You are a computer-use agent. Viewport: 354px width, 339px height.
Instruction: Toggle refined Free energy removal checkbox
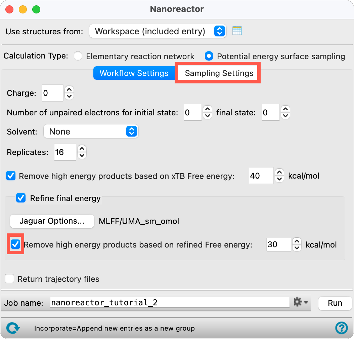pyautogui.click(x=15, y=244)
